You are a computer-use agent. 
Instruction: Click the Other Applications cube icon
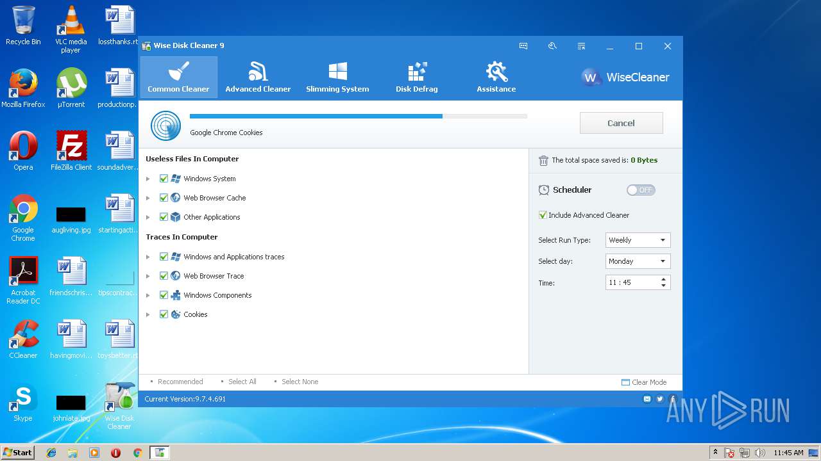(x=176, y=217)
